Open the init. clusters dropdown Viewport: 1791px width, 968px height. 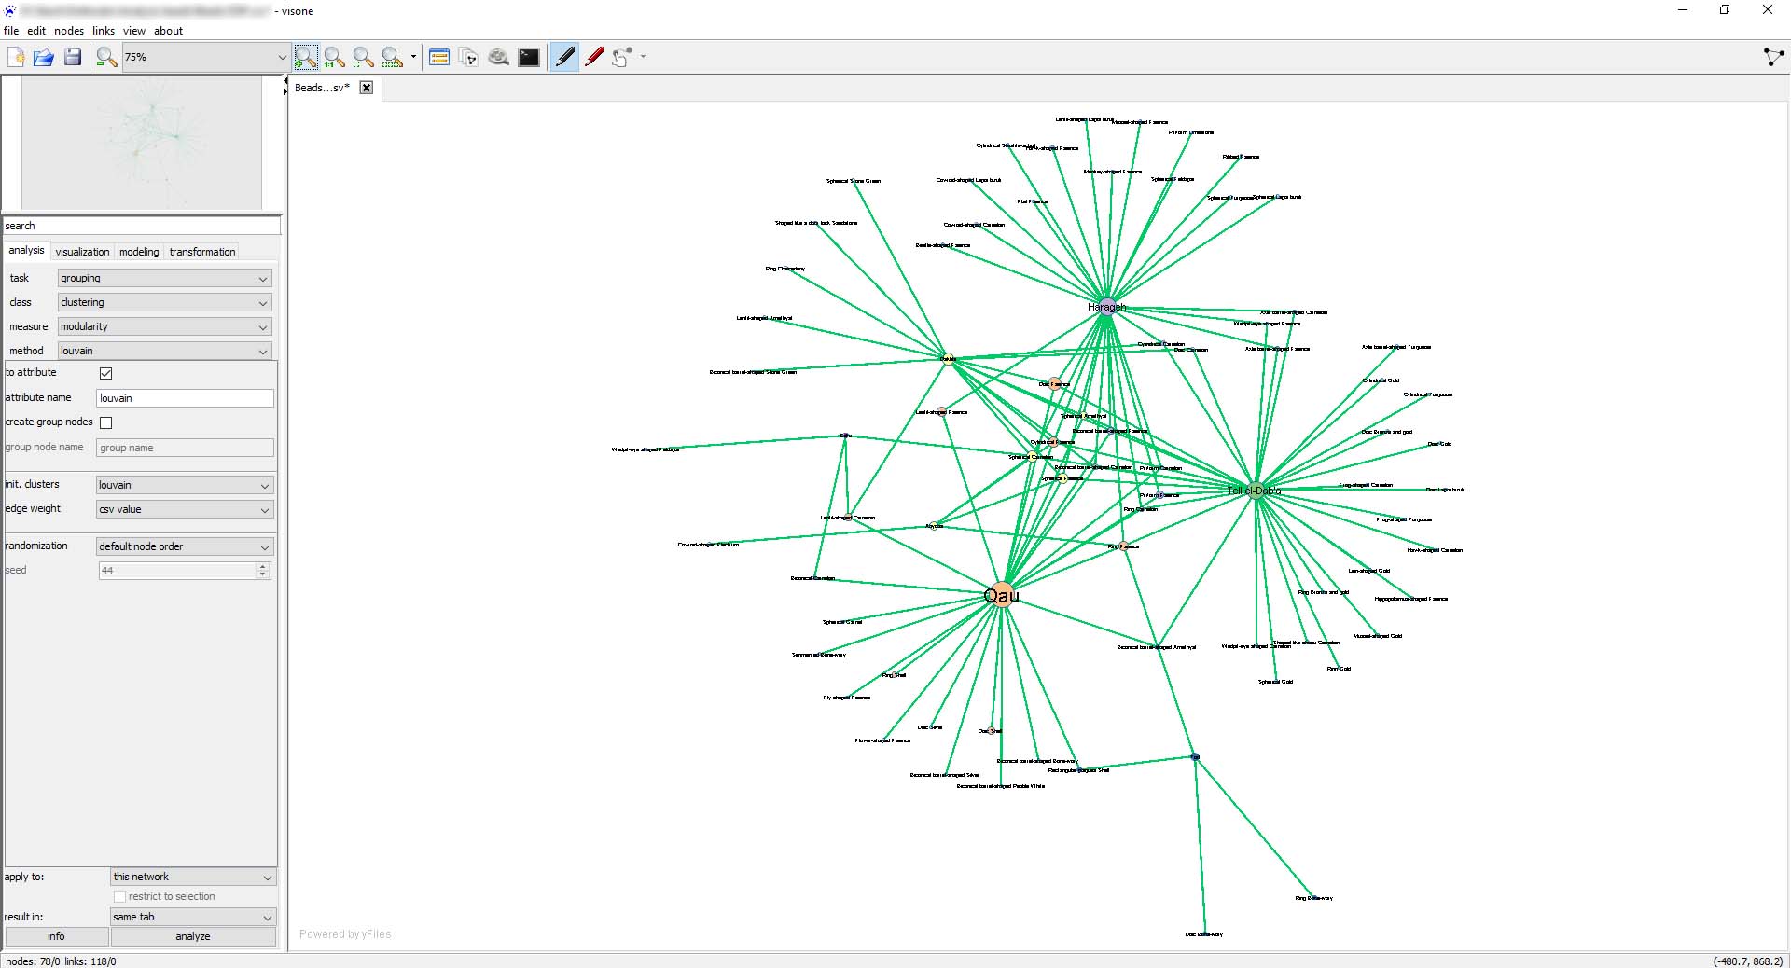(185, 485)
